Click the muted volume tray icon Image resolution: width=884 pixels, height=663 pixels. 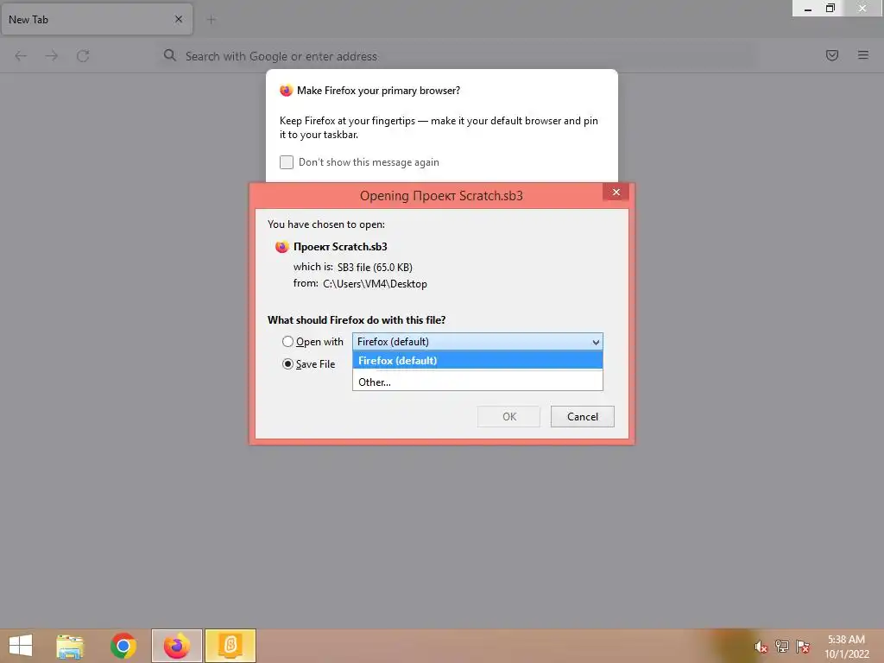(x=761, y=647)
